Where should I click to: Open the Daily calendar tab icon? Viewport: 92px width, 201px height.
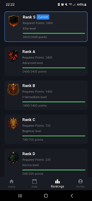[34, 181]
